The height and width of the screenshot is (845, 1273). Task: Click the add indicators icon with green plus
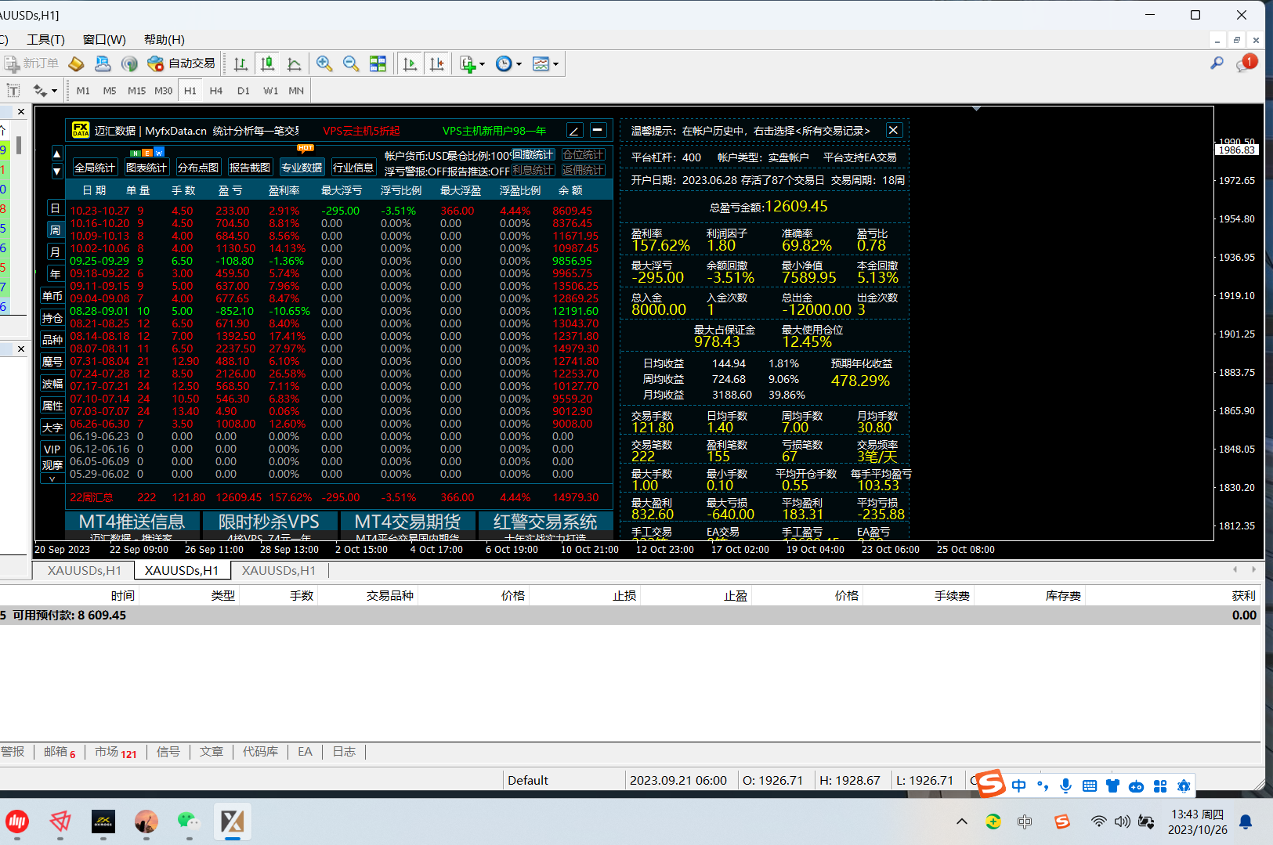pos(468,64)
